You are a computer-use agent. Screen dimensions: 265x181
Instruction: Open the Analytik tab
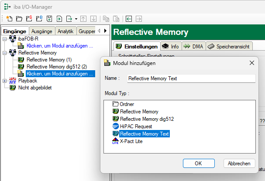pyautogui.click(x=65, y=31)
